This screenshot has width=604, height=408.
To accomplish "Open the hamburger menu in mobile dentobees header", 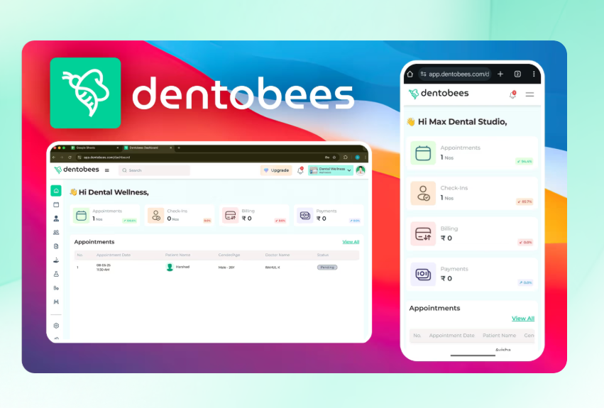I will 529,94.
